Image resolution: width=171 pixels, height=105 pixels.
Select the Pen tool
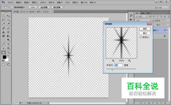pos(3,44)
